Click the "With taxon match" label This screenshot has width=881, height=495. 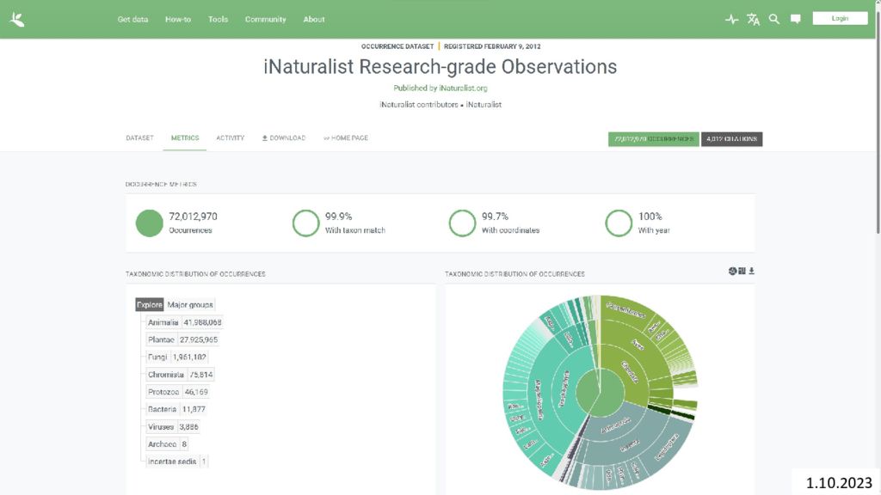point(355,230)
